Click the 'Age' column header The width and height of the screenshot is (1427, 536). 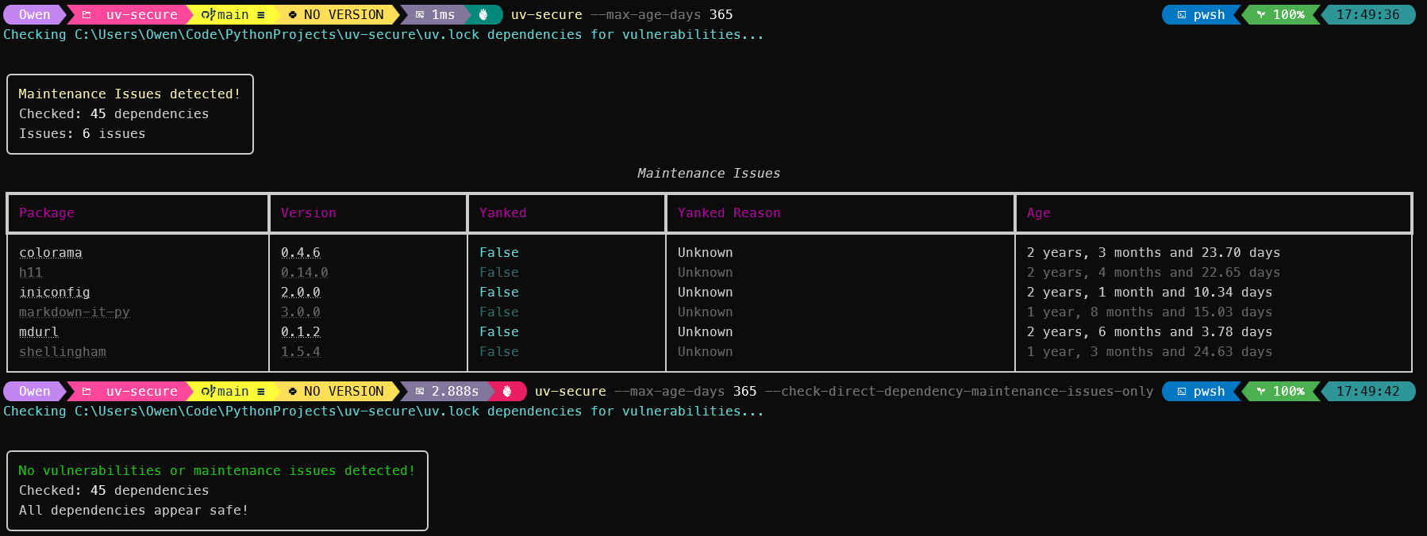click(x=1039, y=213)
